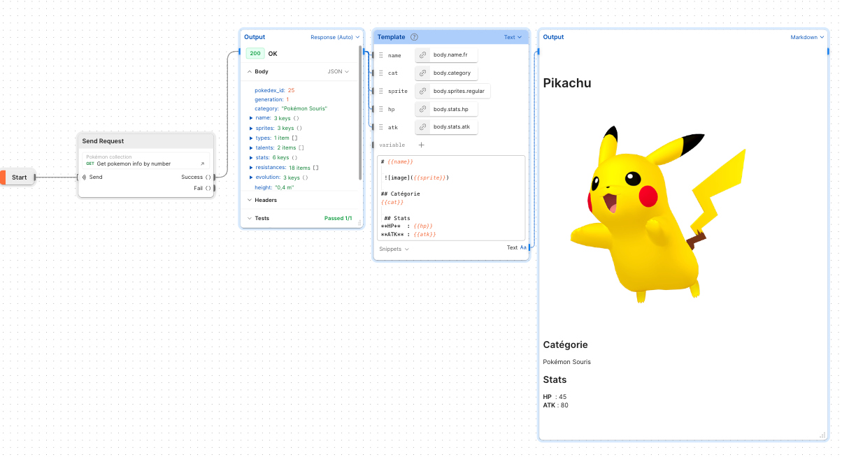This screenshot has height=457, width=842.
Task: Click the {{name}} line in template editor
Action: click(x=397, y=161)
